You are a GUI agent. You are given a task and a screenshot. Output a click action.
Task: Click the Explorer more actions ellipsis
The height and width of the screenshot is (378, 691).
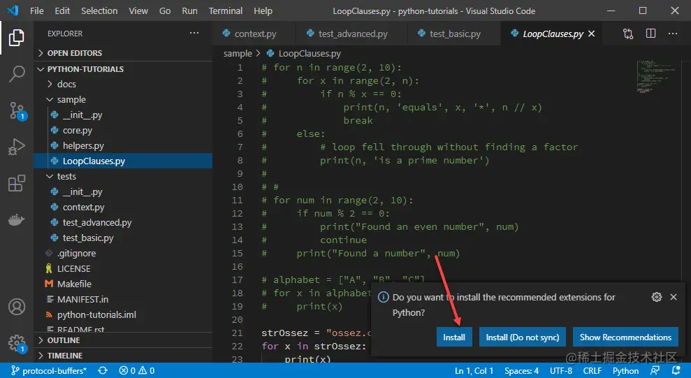click(x=194, y=33)
